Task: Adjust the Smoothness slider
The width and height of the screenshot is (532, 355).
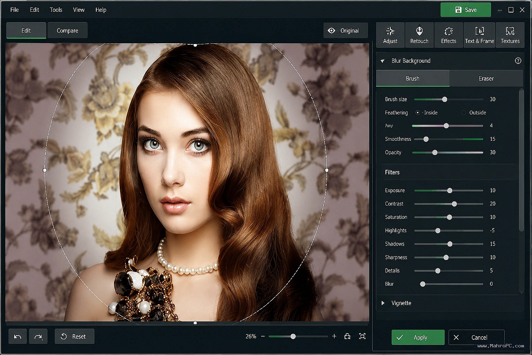Action: [x=448, y=139]
